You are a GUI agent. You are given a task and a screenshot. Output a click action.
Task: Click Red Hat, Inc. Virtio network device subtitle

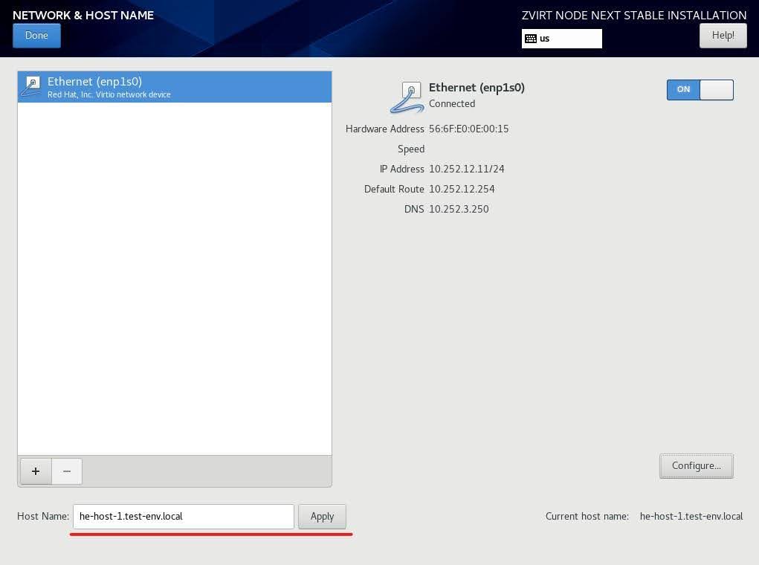pos(109,95)
